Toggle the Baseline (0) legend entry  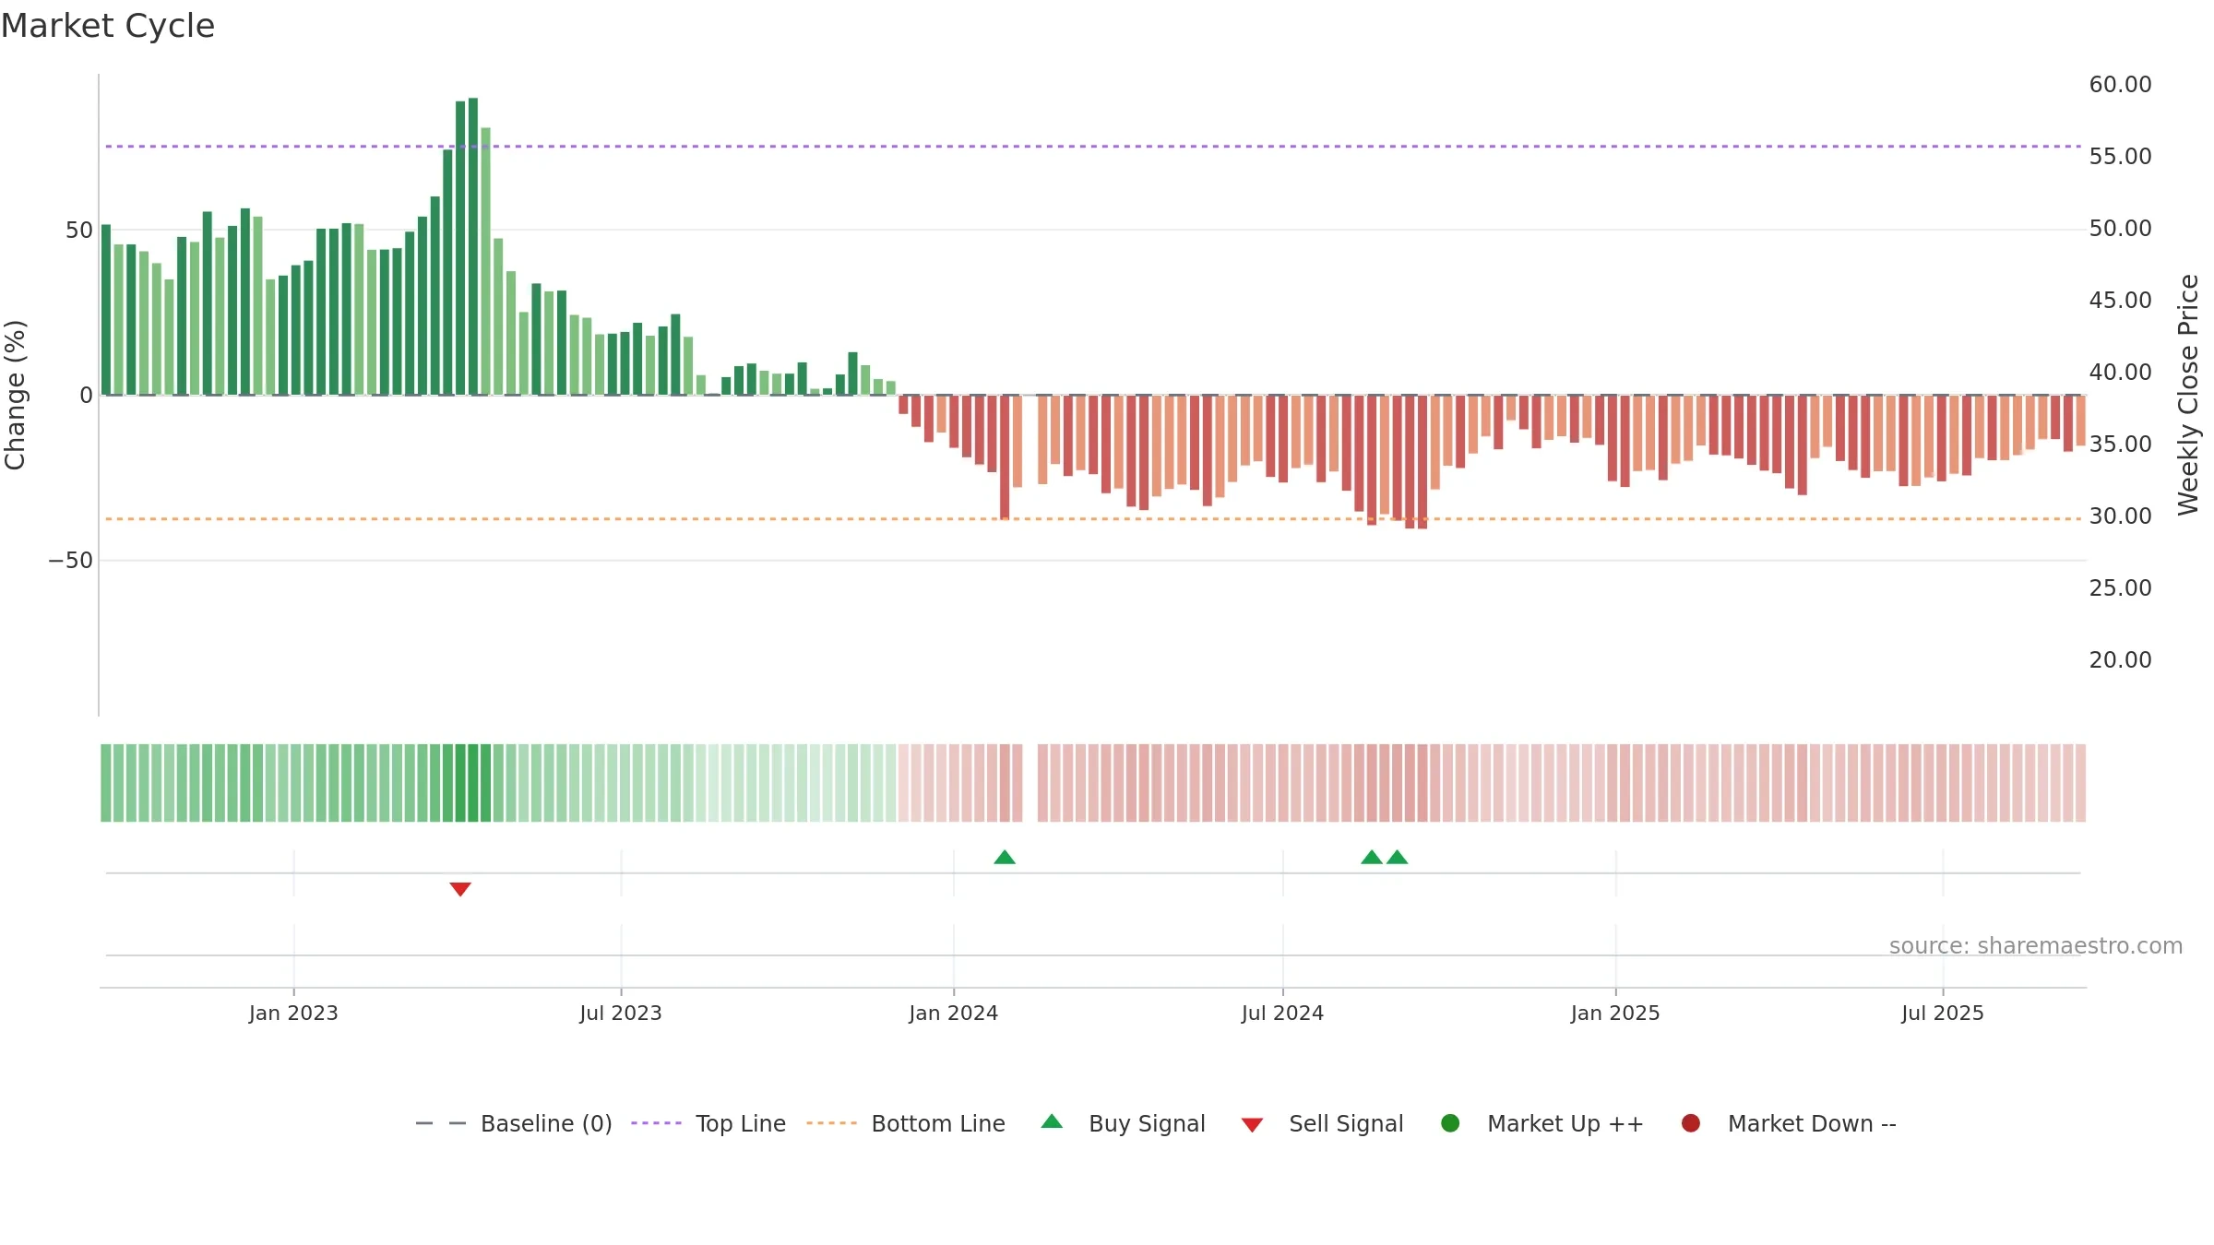(x=514, y=1123)
